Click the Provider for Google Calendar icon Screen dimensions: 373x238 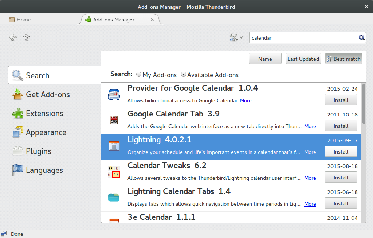coord(114,95)
